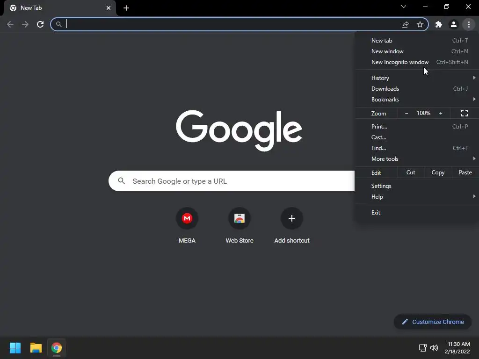Open Settings from the menu
479x359 pixels.
417,186
